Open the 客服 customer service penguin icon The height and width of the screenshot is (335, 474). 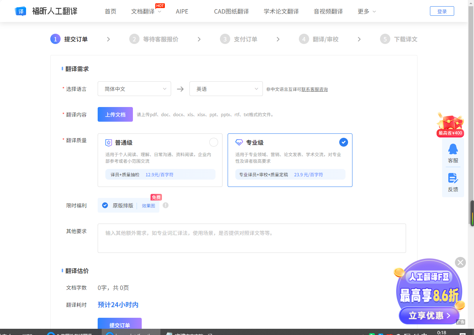[453, 149]
